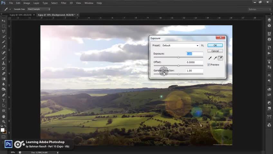The image size is (273, 154).
Task: Click the Photoshop Ps logo top-left
Action: click(3, 3)
